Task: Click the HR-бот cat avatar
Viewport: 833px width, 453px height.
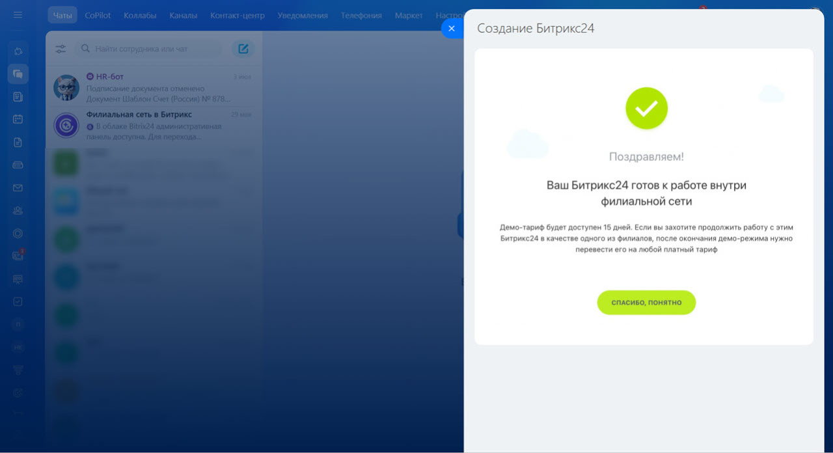Action: pos(66,87)
